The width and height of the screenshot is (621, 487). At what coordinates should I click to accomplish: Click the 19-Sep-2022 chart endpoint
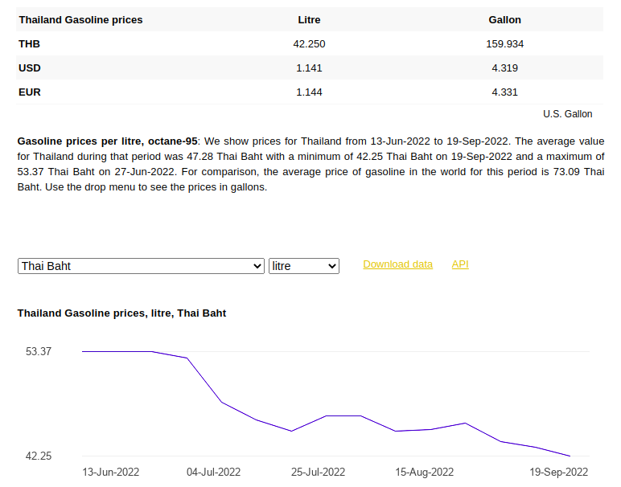click(x=570, y=456)
